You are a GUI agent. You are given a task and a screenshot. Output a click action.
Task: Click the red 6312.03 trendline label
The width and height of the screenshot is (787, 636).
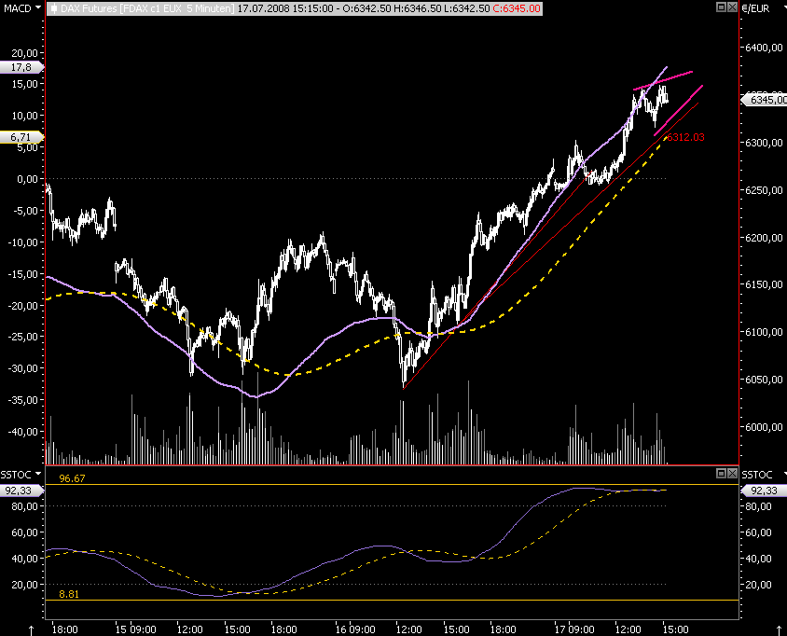[x=685, y=137]
